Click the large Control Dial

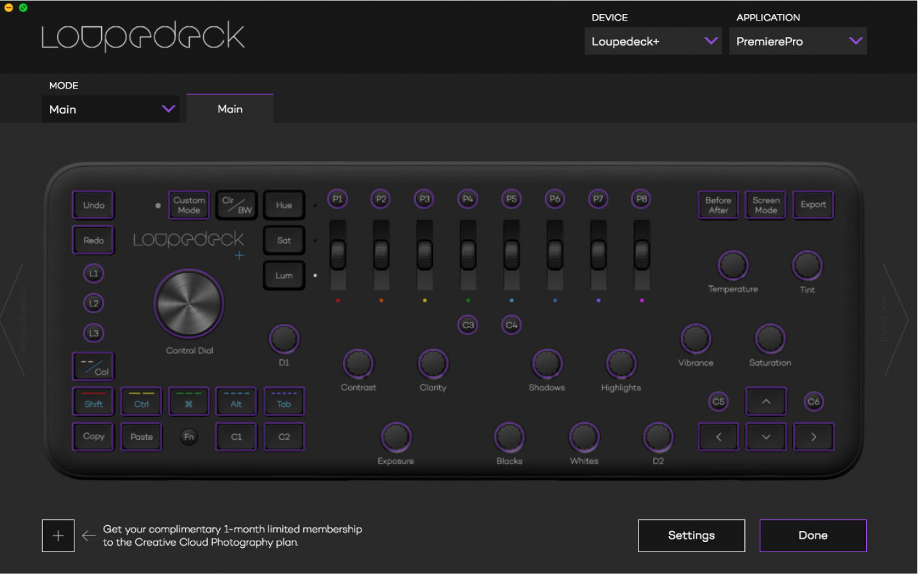[x=189, y=304]
